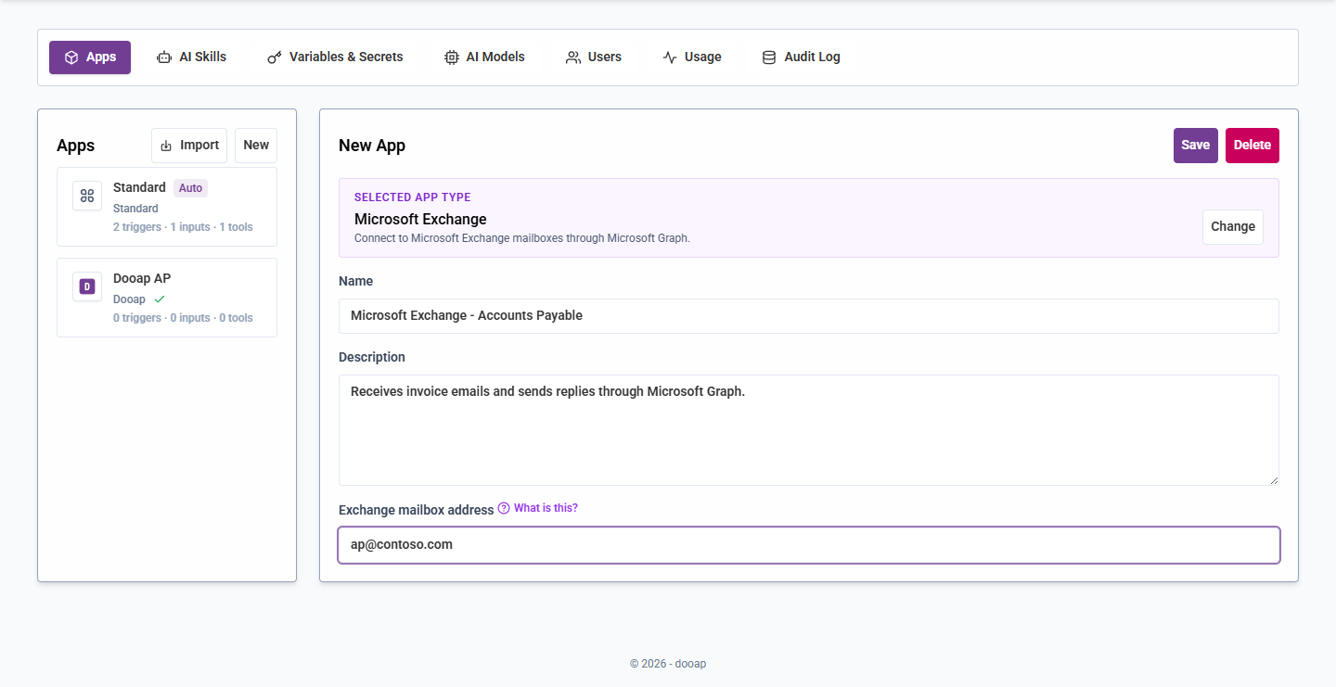Image resolution: width=1336 pixels, height=687 pixels.
Task: Click the pulse icon beside Usage
Action: pos(670,57)
